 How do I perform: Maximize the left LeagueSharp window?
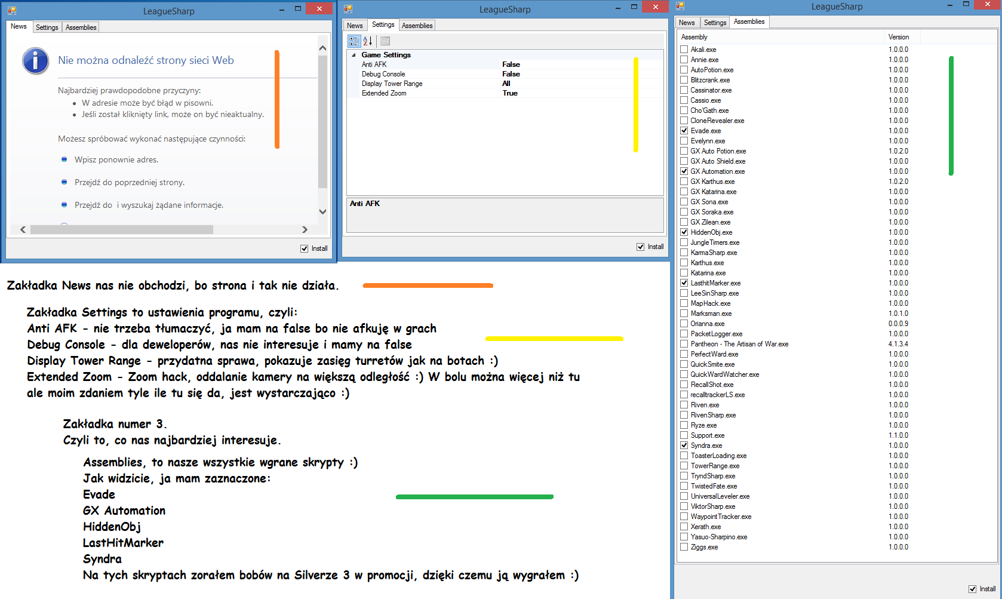point(298,8)
